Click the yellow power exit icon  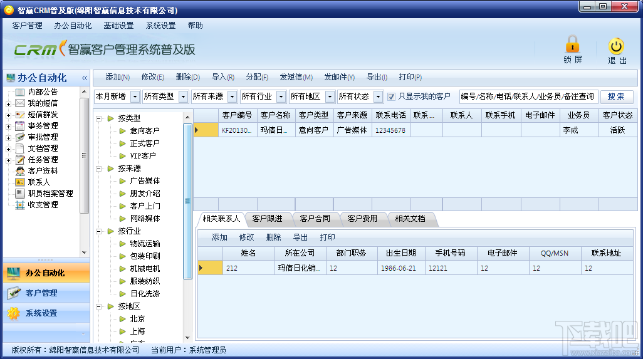(x=616, y=46)
